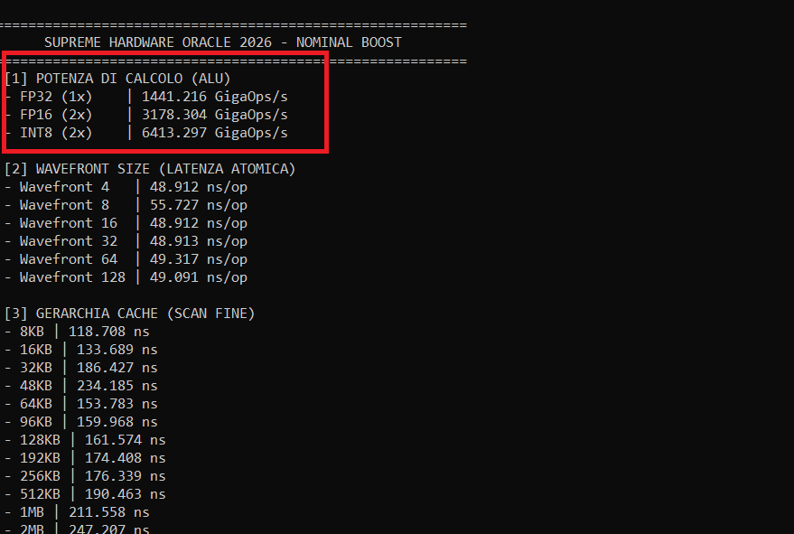Select the Wavefront 8 row showing 55.727 ns/op
This screenshot has height=534, width=794.
(126, 205)
